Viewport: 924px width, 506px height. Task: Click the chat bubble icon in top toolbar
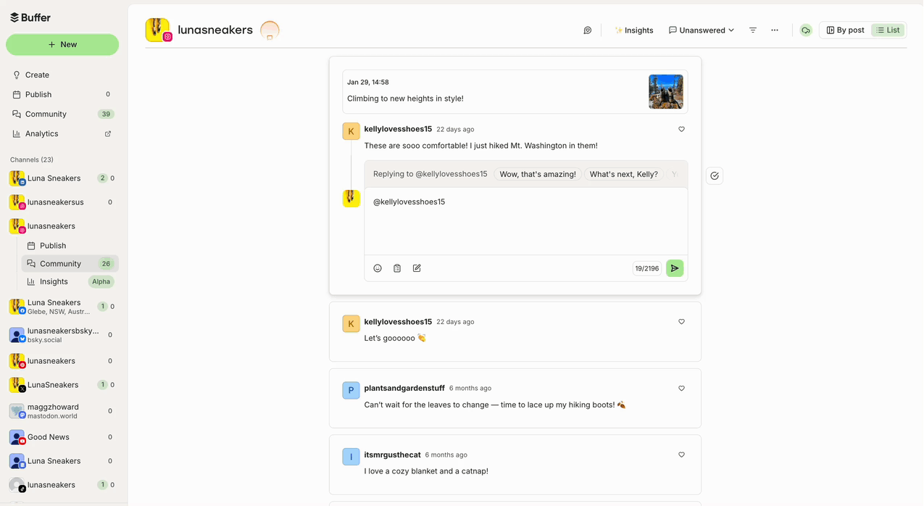(588, 30)
